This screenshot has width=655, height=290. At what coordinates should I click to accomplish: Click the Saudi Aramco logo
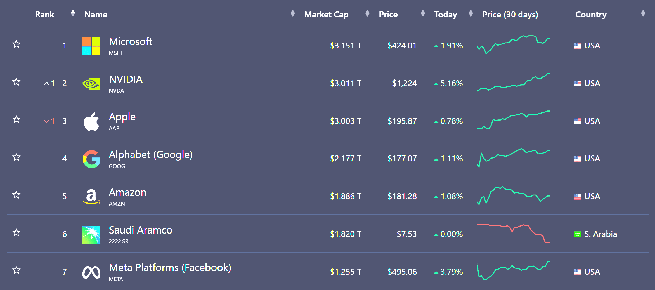(91, 234)
